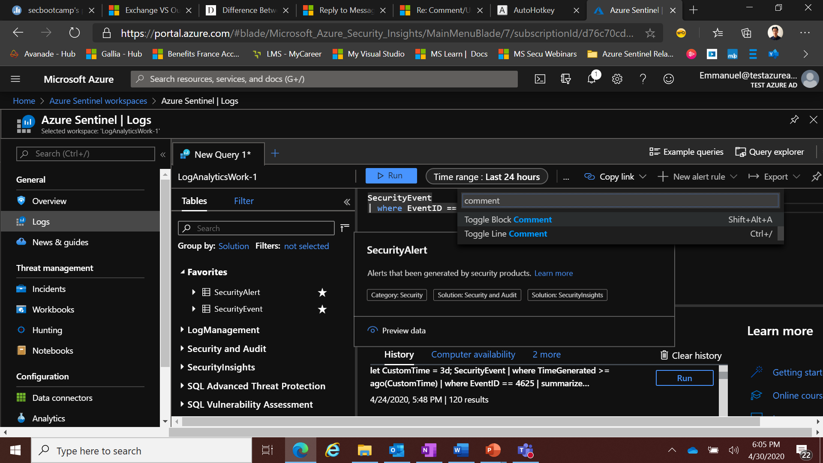Open Example queries
The width and height of the screenshot is (823, 463).
tap(686, 152)
